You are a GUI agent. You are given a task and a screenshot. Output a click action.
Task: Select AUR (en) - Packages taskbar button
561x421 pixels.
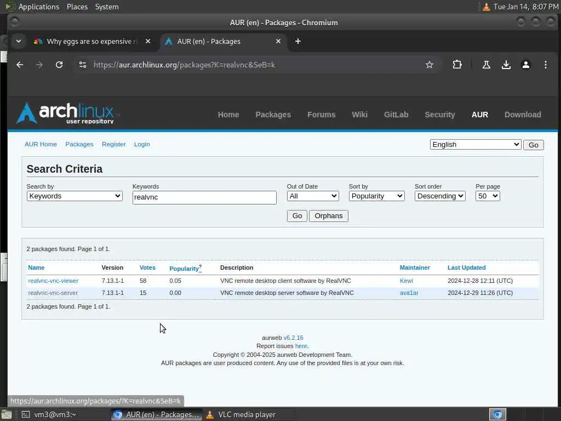(x=156, y=414)
